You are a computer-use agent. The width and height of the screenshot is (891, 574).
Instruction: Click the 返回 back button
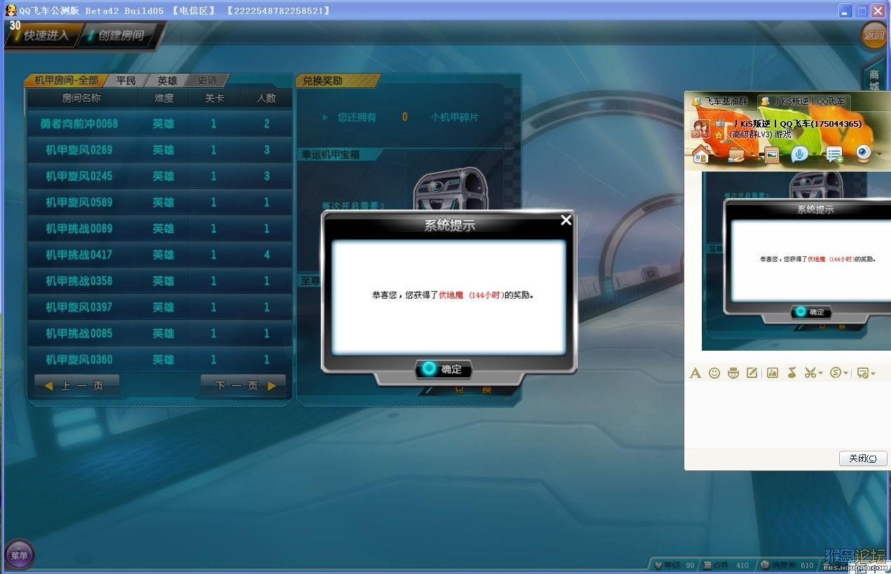874,35
